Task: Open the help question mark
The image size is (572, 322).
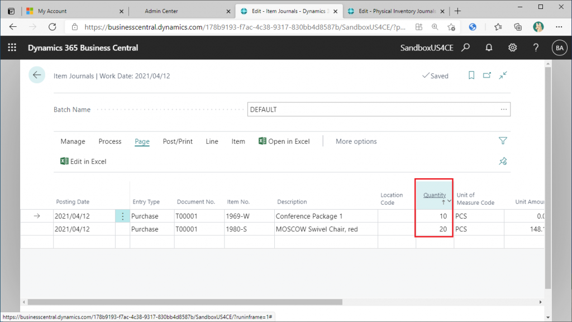Action: pos(536,48)
